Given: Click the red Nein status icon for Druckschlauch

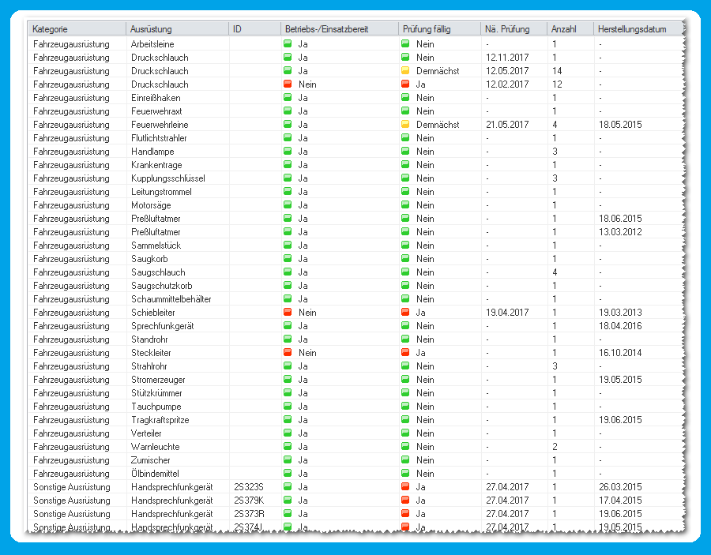Looking at the screenshot, I should coord(288,84).
